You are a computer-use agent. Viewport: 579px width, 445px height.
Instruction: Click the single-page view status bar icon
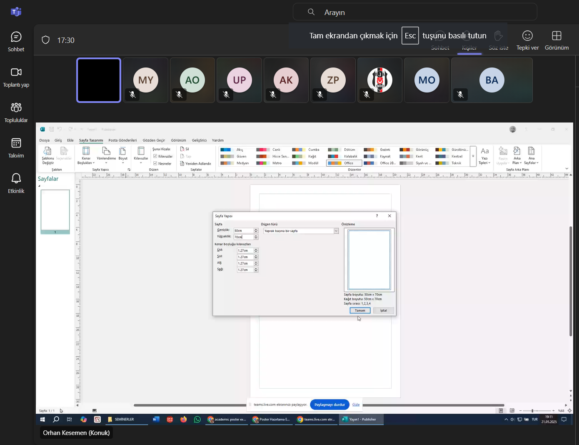point(501,411)
